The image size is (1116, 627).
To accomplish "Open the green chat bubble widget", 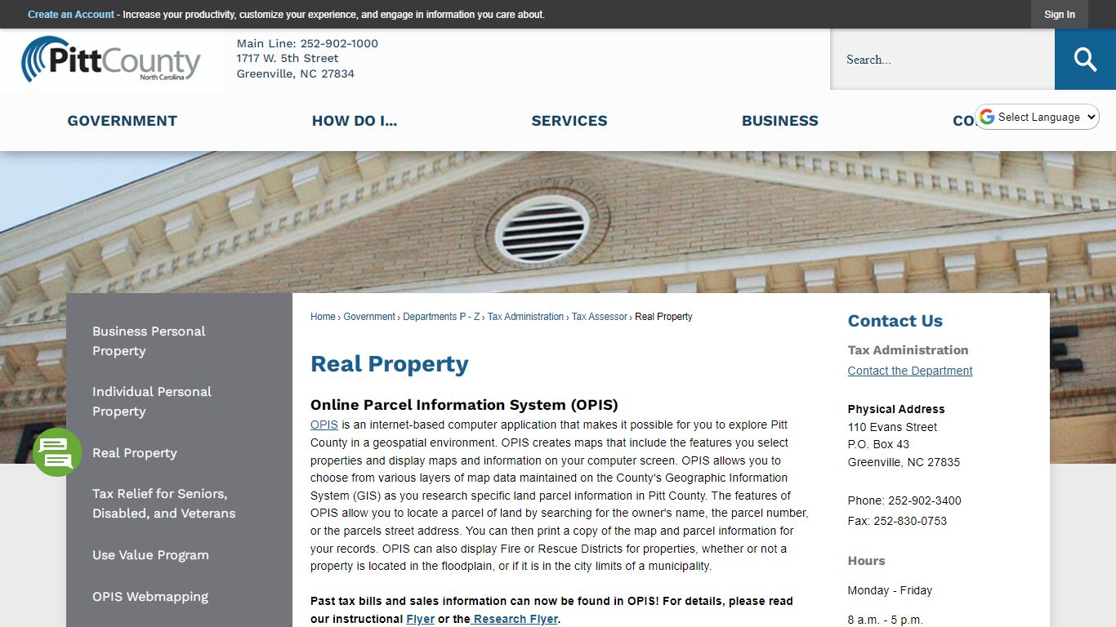I will 57,452.
